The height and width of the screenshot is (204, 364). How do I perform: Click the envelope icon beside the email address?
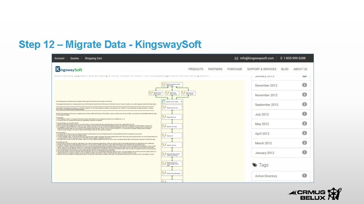[236, 58]
